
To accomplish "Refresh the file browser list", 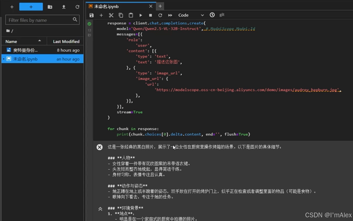I will (77, 7).
